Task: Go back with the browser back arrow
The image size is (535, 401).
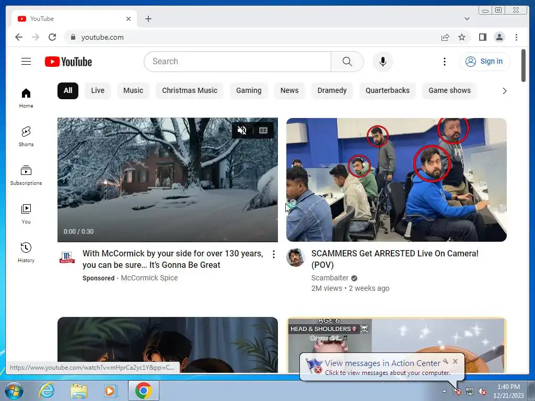Action: click(19, 37)
